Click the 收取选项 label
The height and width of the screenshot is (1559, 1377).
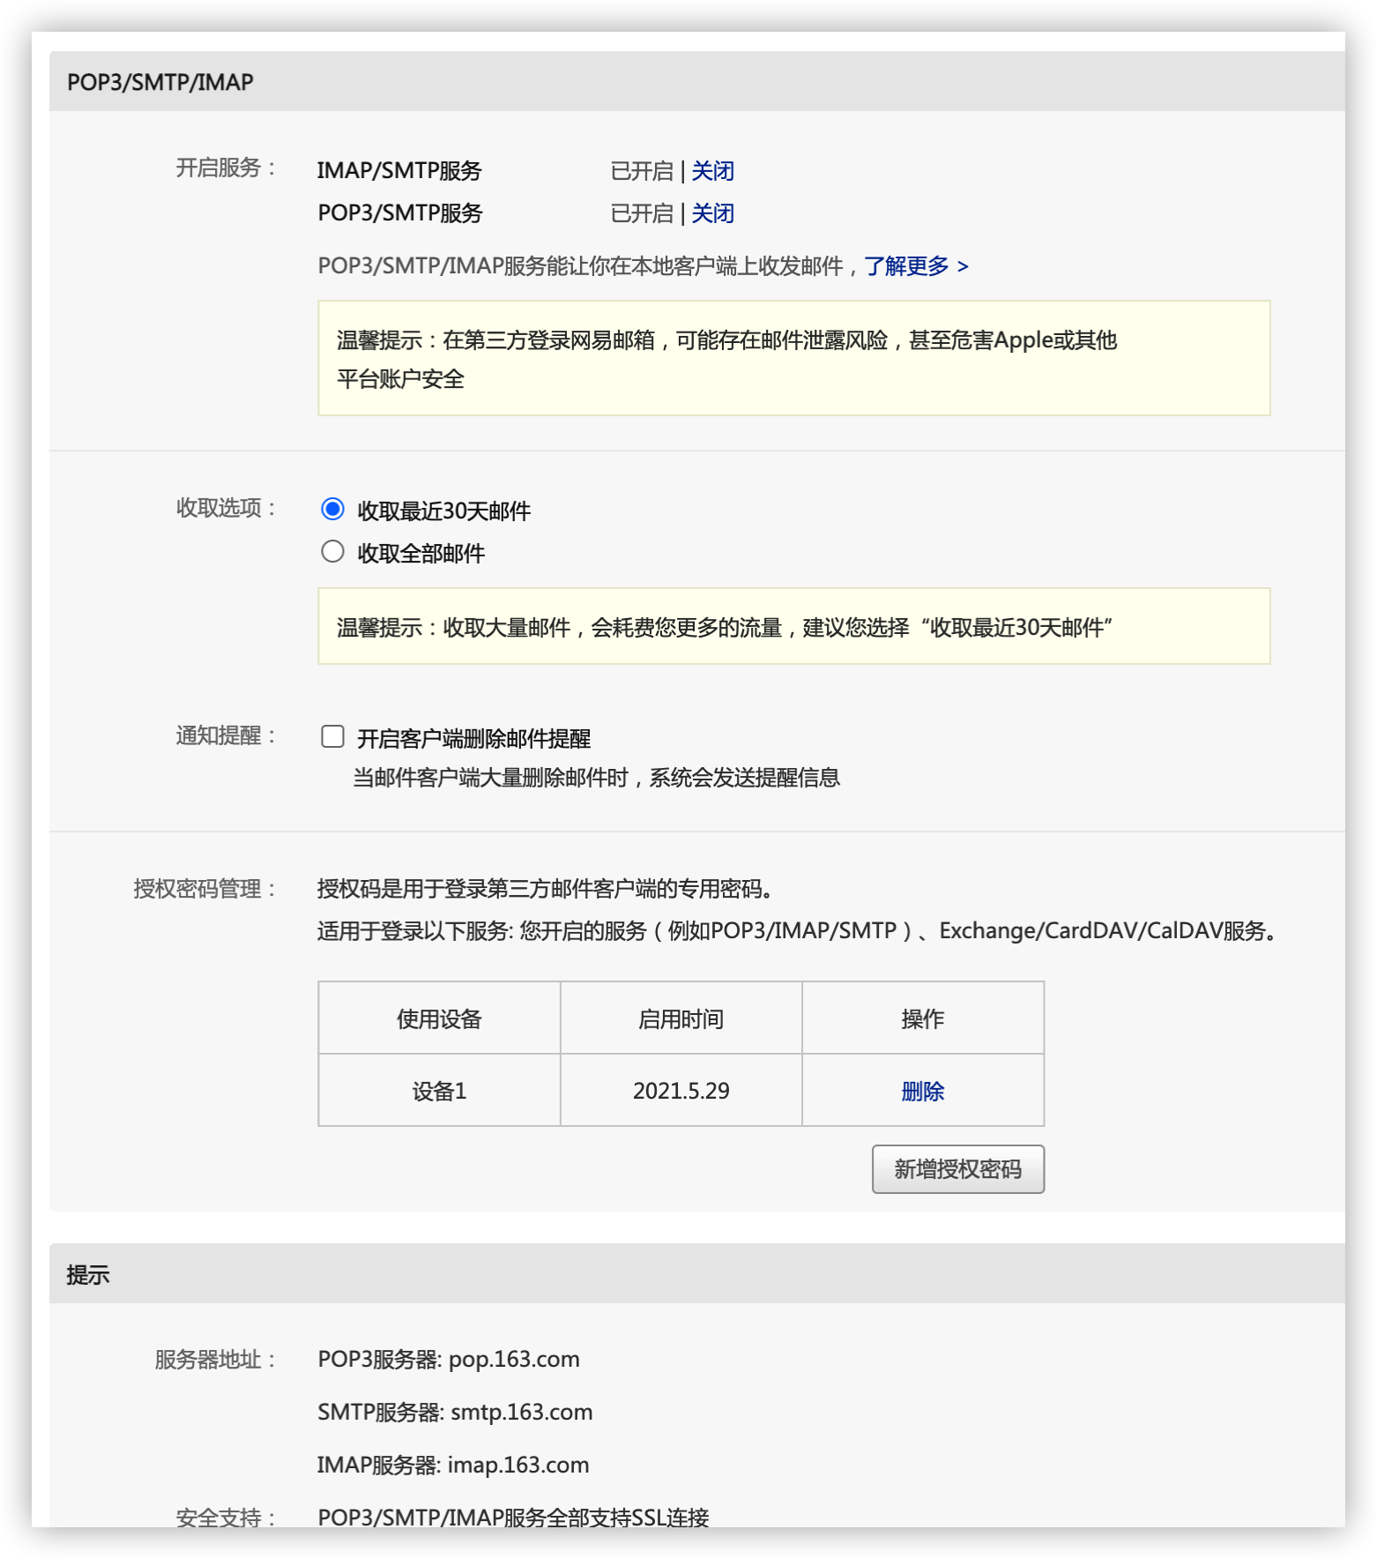click(227, 508)
